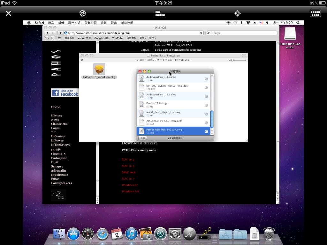Click the Bluetooth status icon
This screenshot has height=245, width=327.
(241, 23)
